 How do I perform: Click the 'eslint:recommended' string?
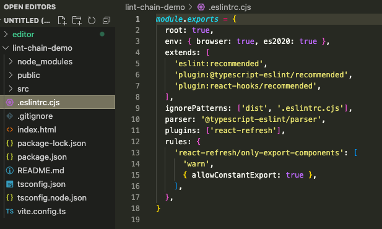tap(219, 64)
